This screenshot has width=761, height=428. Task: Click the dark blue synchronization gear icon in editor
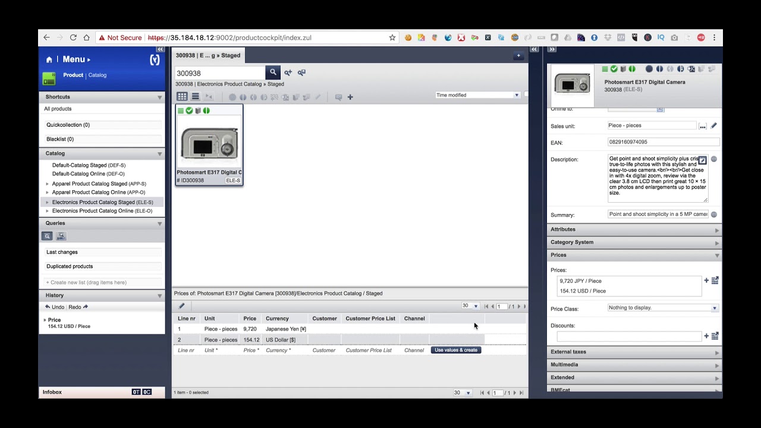649,70
